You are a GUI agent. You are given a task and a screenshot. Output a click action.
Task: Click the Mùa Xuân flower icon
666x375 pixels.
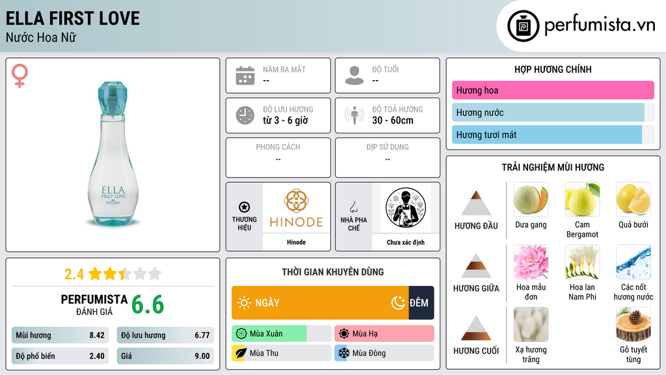[241, 334]
